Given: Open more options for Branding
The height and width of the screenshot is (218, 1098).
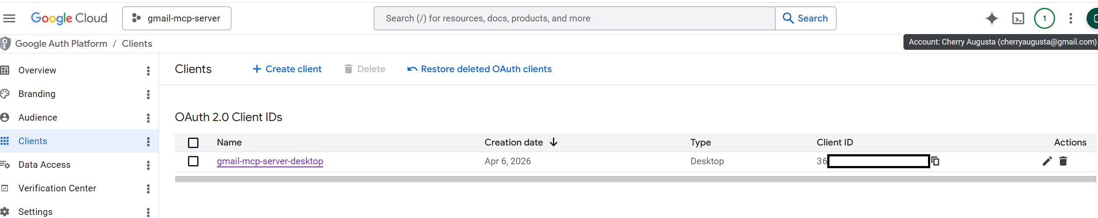Looking at the screenshot, I should (x=149, y=94).
